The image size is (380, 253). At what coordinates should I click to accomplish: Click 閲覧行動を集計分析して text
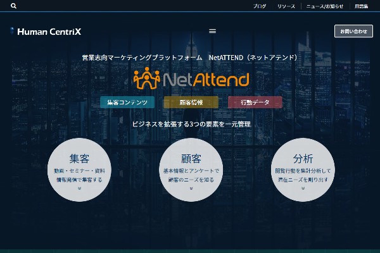pyautogui.click(x=303, y=171)
